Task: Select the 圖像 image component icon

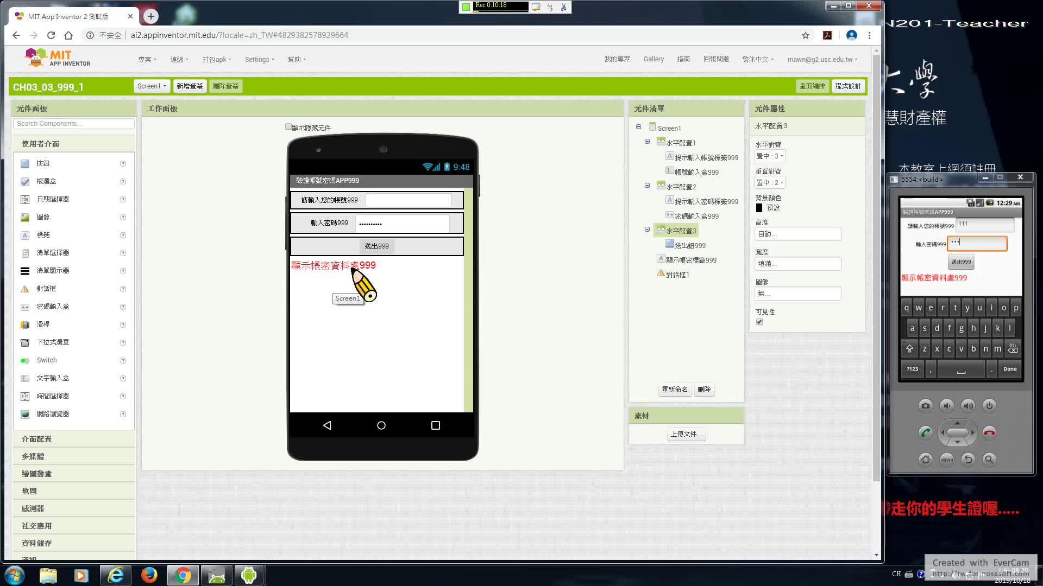Action: point(25,217)
